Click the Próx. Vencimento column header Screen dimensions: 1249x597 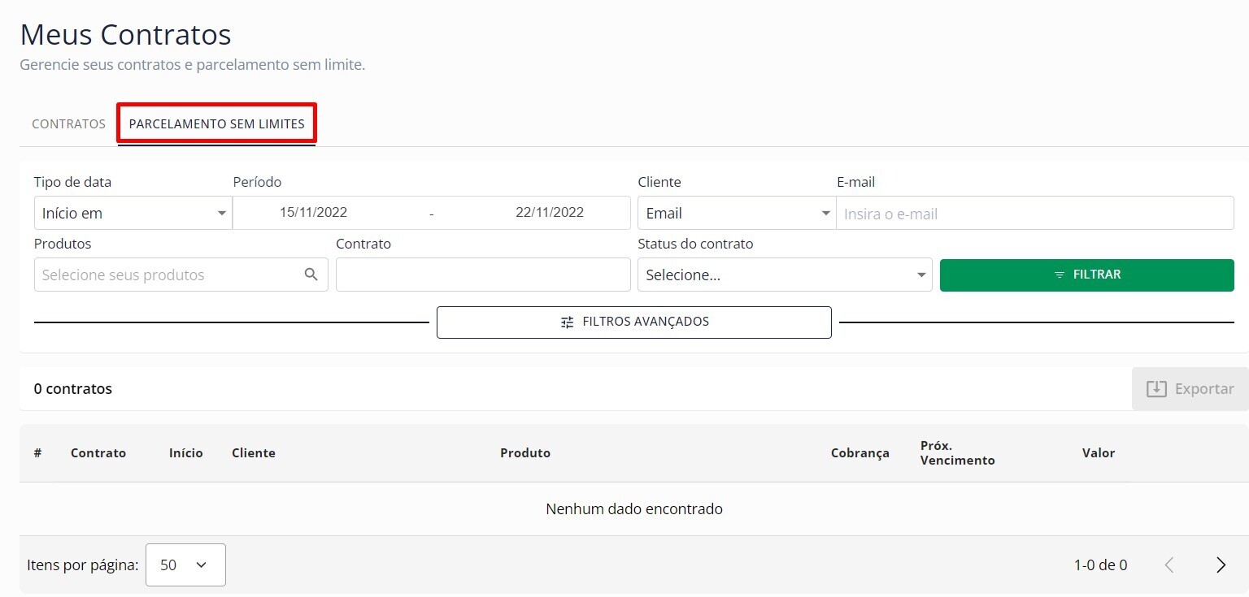956,453
